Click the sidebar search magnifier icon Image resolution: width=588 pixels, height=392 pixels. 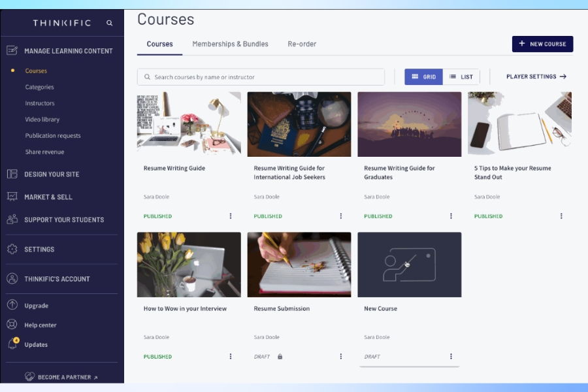point(109,24)
